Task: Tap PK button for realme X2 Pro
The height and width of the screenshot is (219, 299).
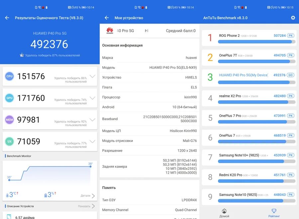Action: point(291,96)
